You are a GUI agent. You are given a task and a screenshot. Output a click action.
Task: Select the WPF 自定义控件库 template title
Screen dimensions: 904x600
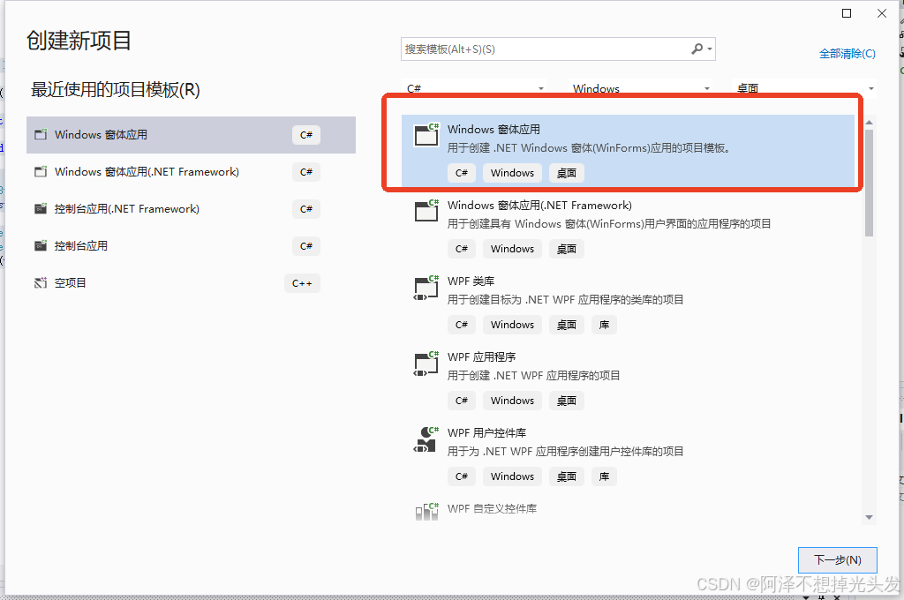coord(492,508)
